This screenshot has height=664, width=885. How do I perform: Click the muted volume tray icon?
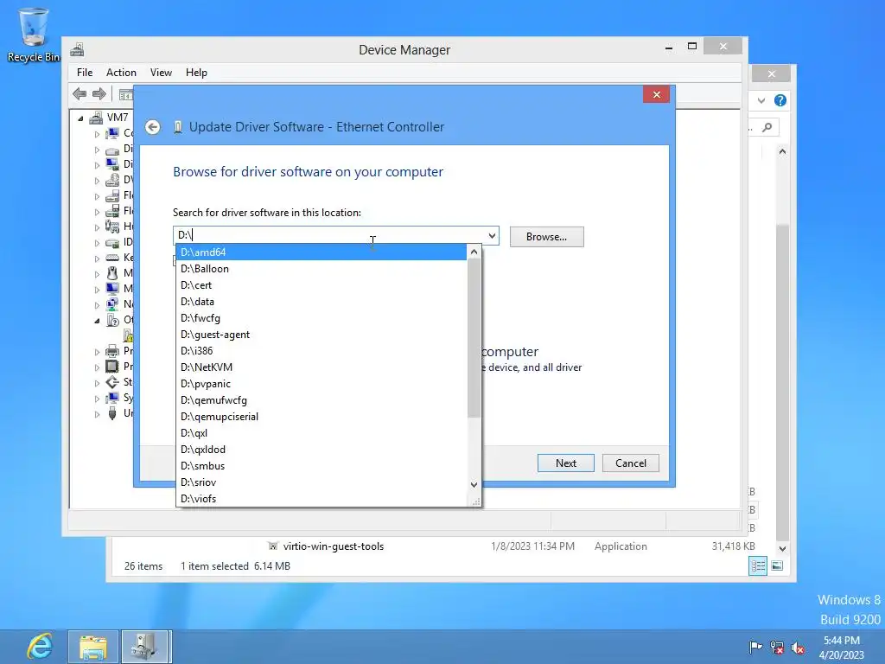[x=798, y=648]
